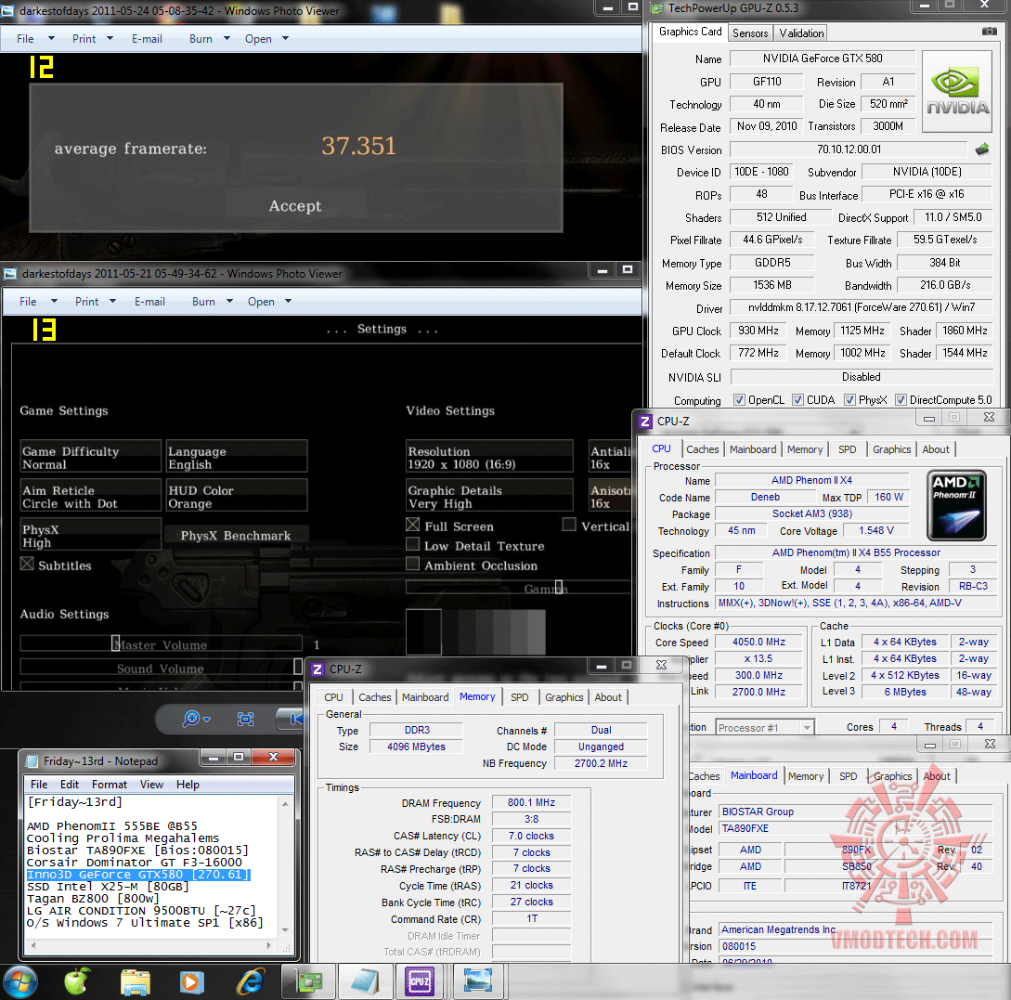Expand Open dropdown in 2011-05-24 viewer
Image resolution: width=1011 pixels, height=1000 pixels.
pos(285,39)
